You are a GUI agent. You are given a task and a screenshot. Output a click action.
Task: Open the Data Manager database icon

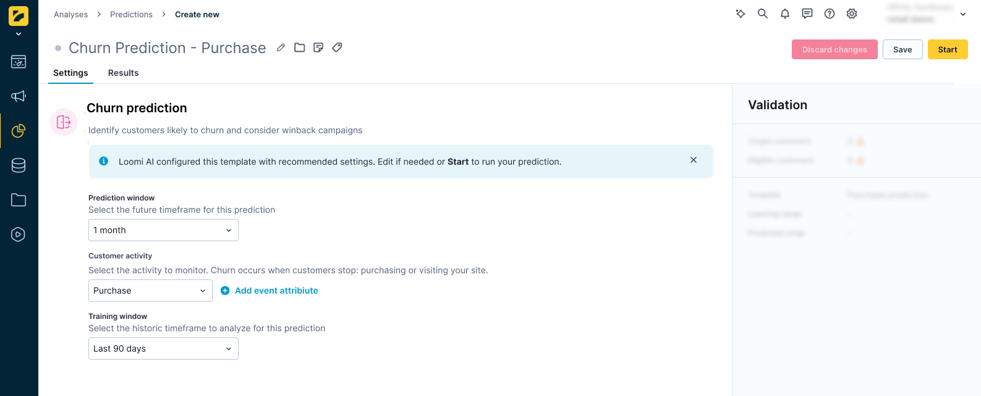(x=19, y=165)
